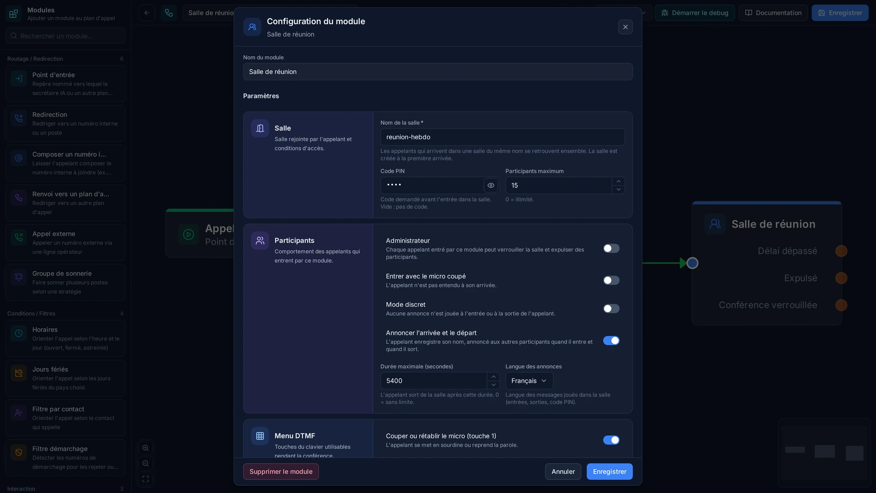Decrement Durée maximale with down arrow

494,385
